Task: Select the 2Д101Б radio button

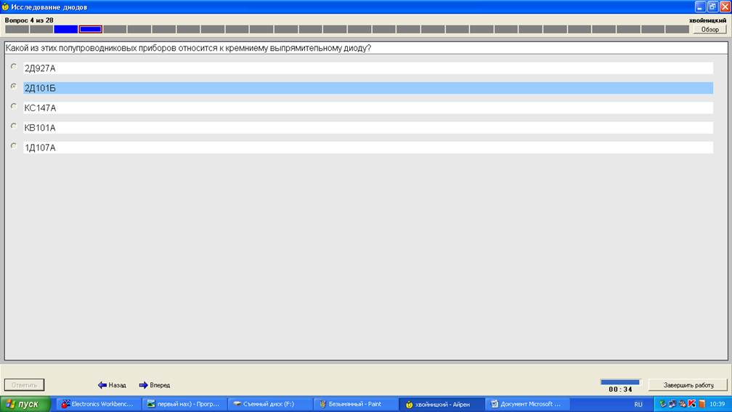Action: tap(14, 86)
